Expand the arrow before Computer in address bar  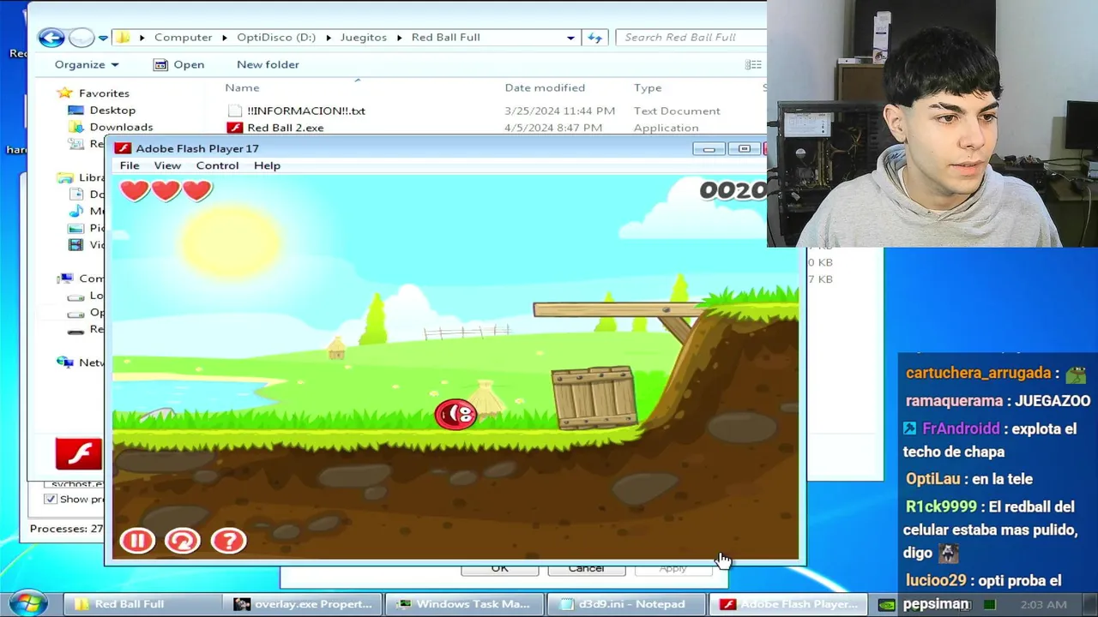[x=142, y=38]
